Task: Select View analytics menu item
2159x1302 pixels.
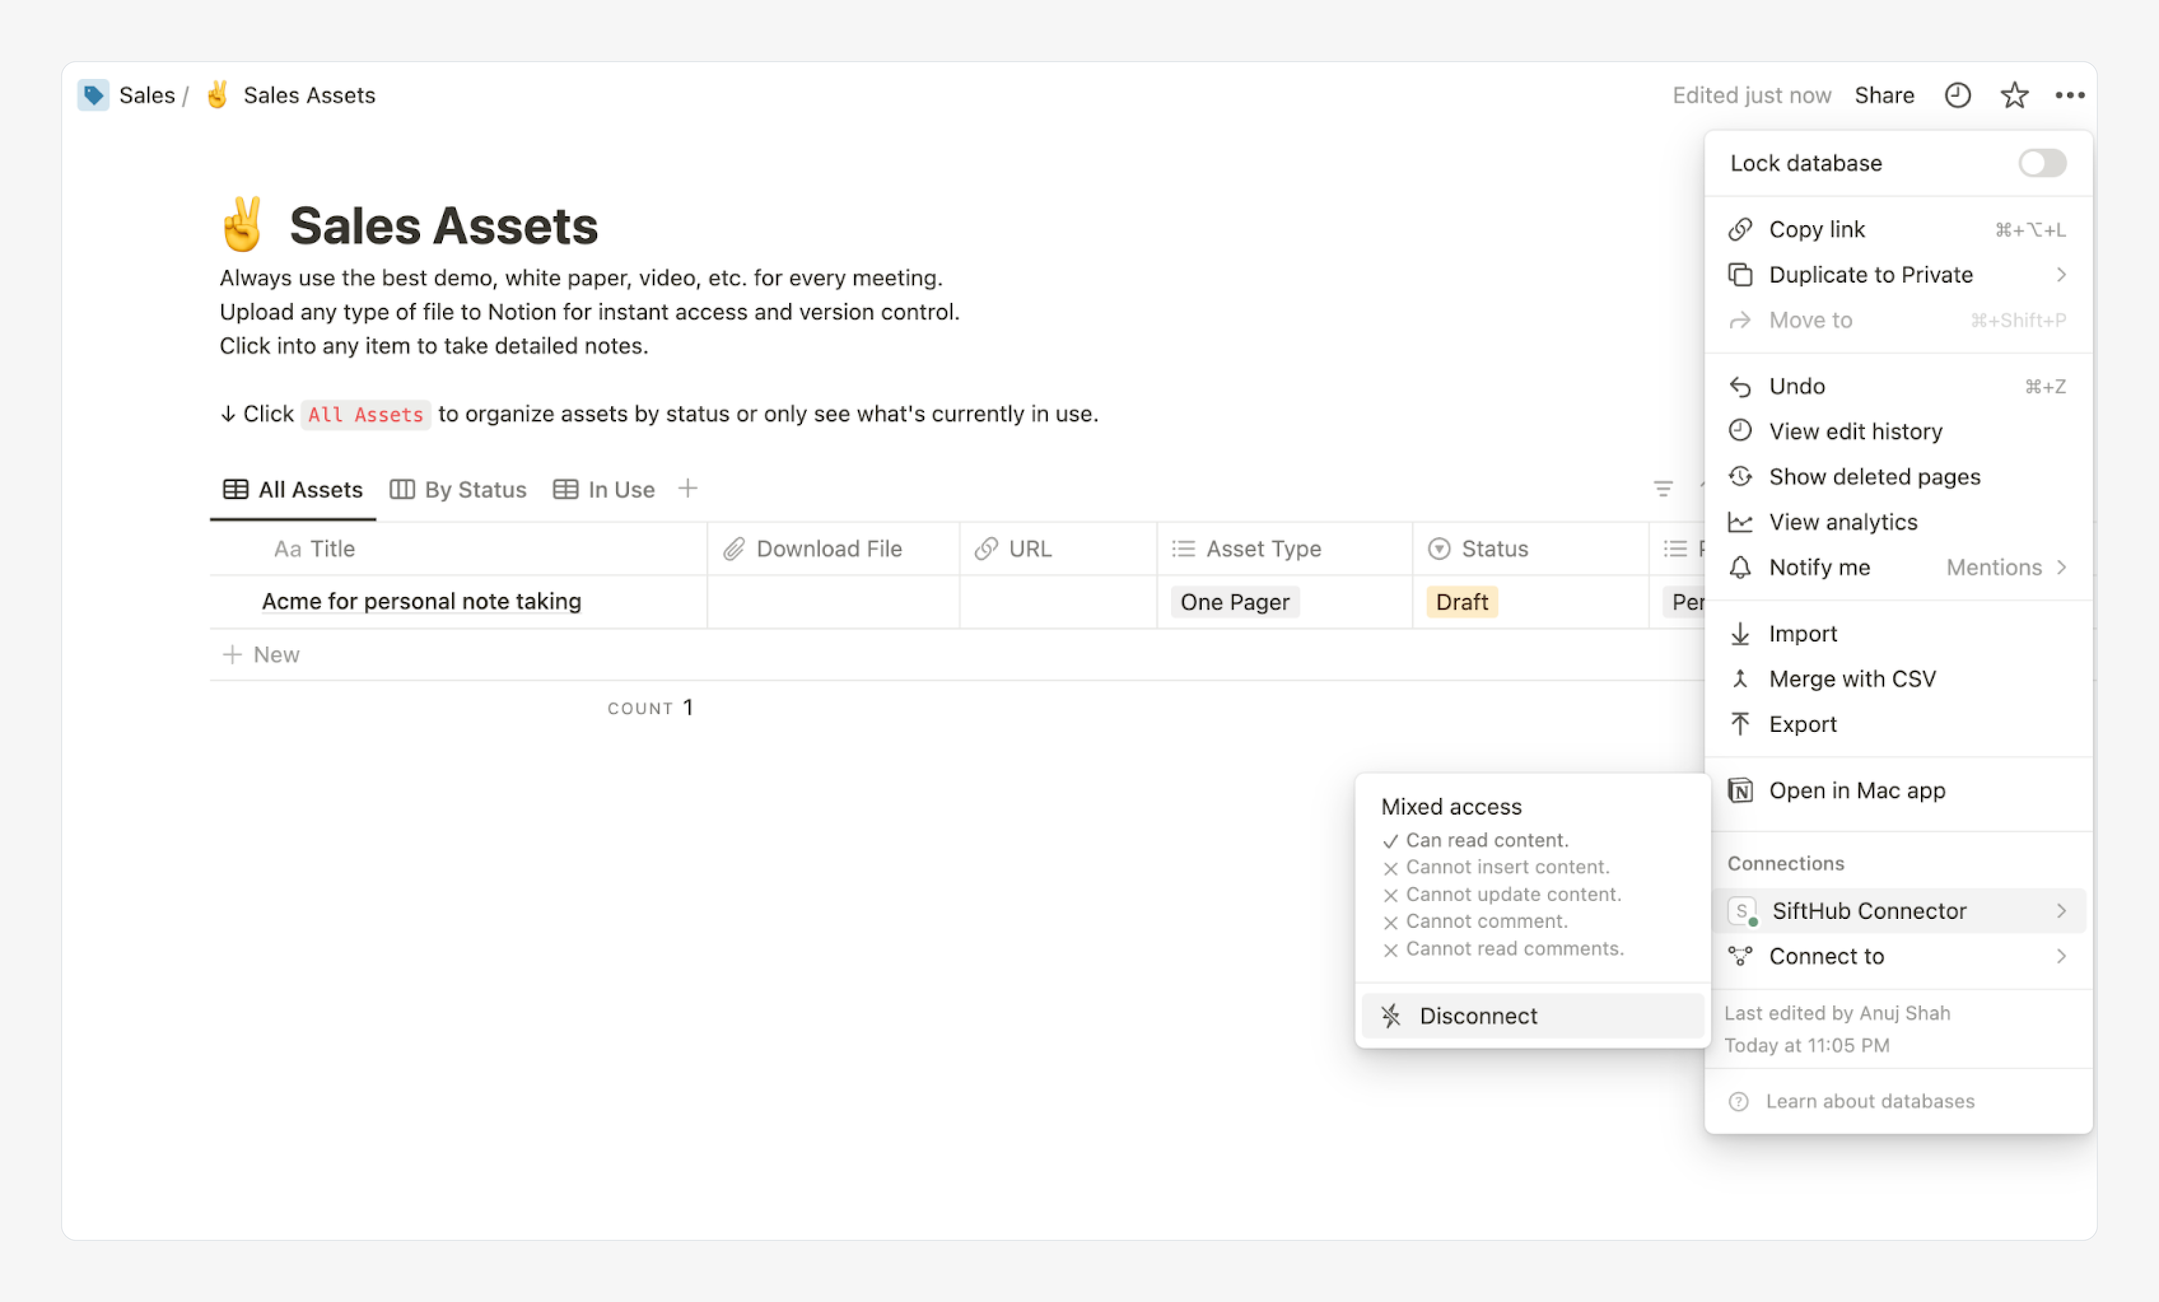Action: click(1843, 522)
